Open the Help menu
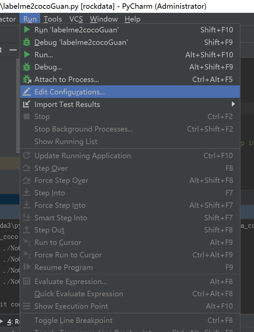This screenshot has width=254, height=332. click(x=132, y=19)
